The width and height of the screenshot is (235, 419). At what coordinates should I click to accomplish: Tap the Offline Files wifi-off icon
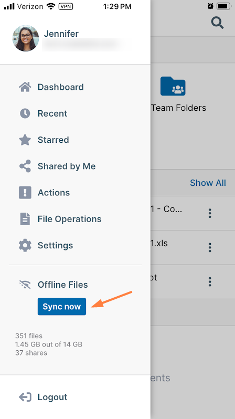(25, 285)
